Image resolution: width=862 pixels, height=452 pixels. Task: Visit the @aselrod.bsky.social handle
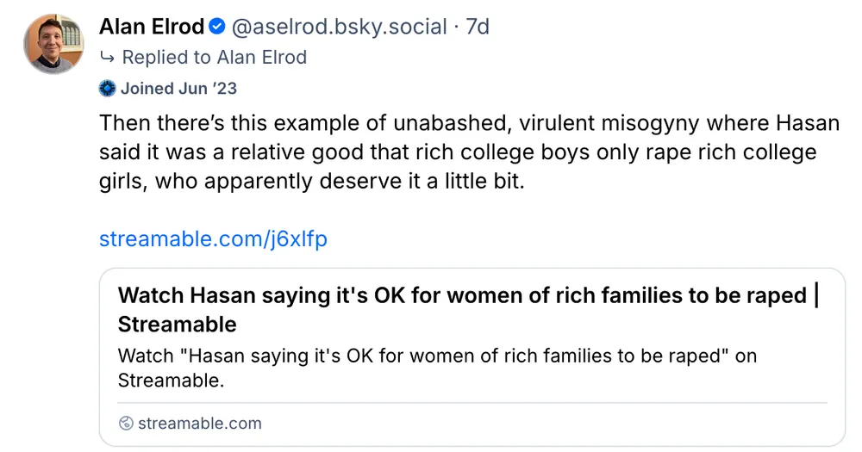click(338, 28)
